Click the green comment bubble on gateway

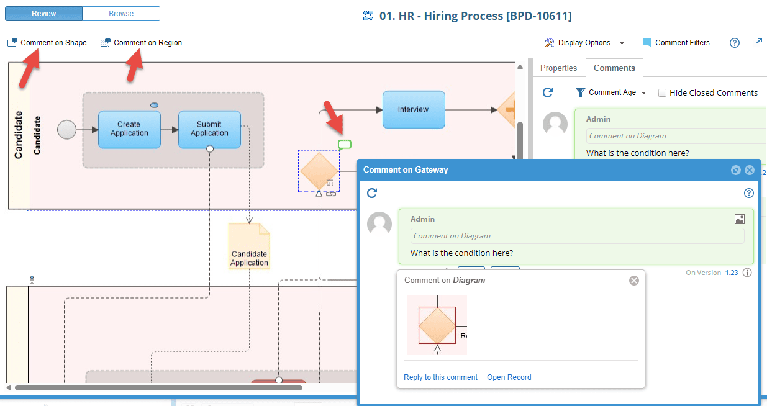coord(345,145)
